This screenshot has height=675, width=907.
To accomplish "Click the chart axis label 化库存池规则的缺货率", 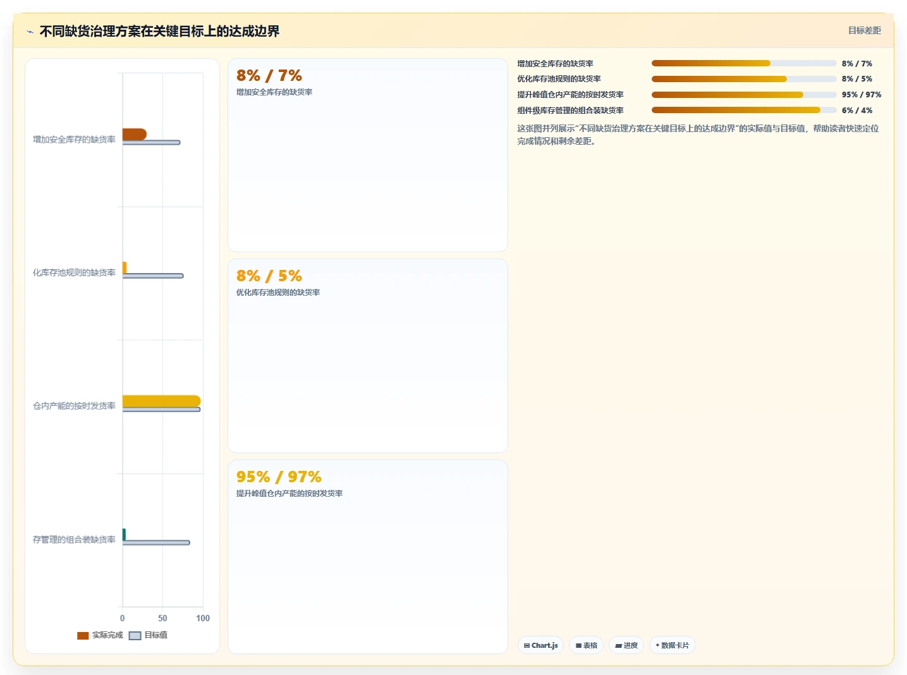I will click(x=74, y=273).
